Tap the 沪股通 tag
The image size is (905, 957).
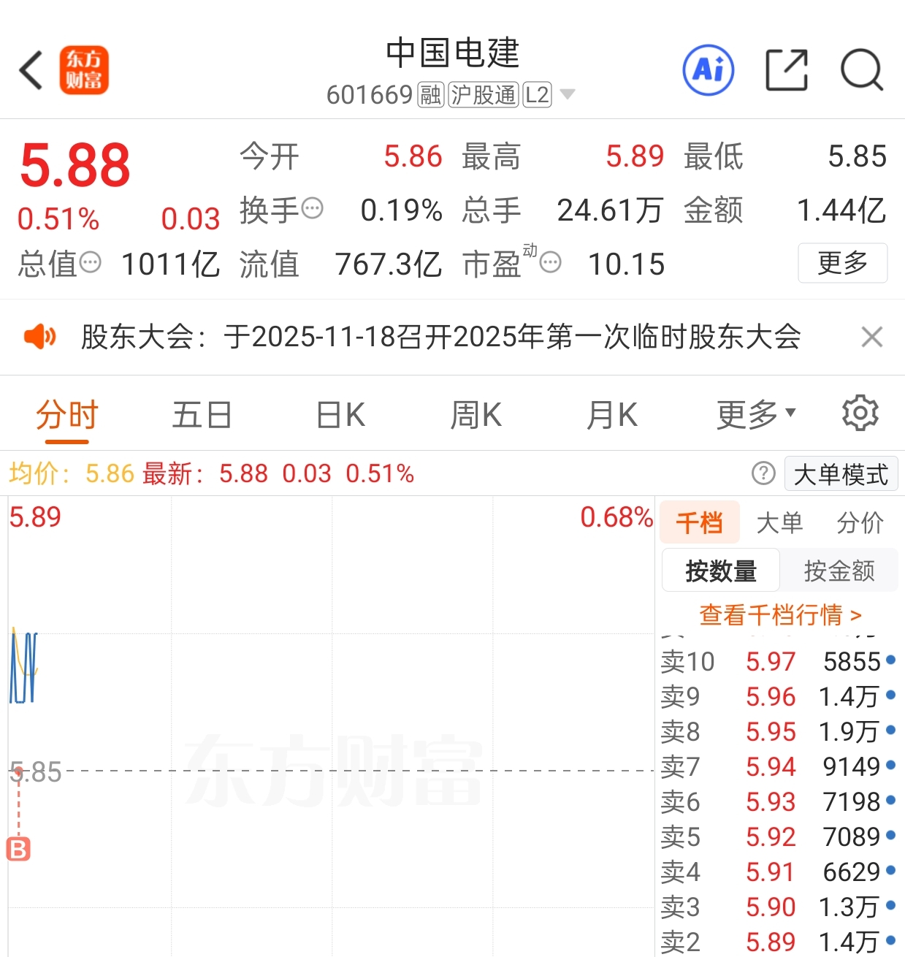(x=484, y=95)
